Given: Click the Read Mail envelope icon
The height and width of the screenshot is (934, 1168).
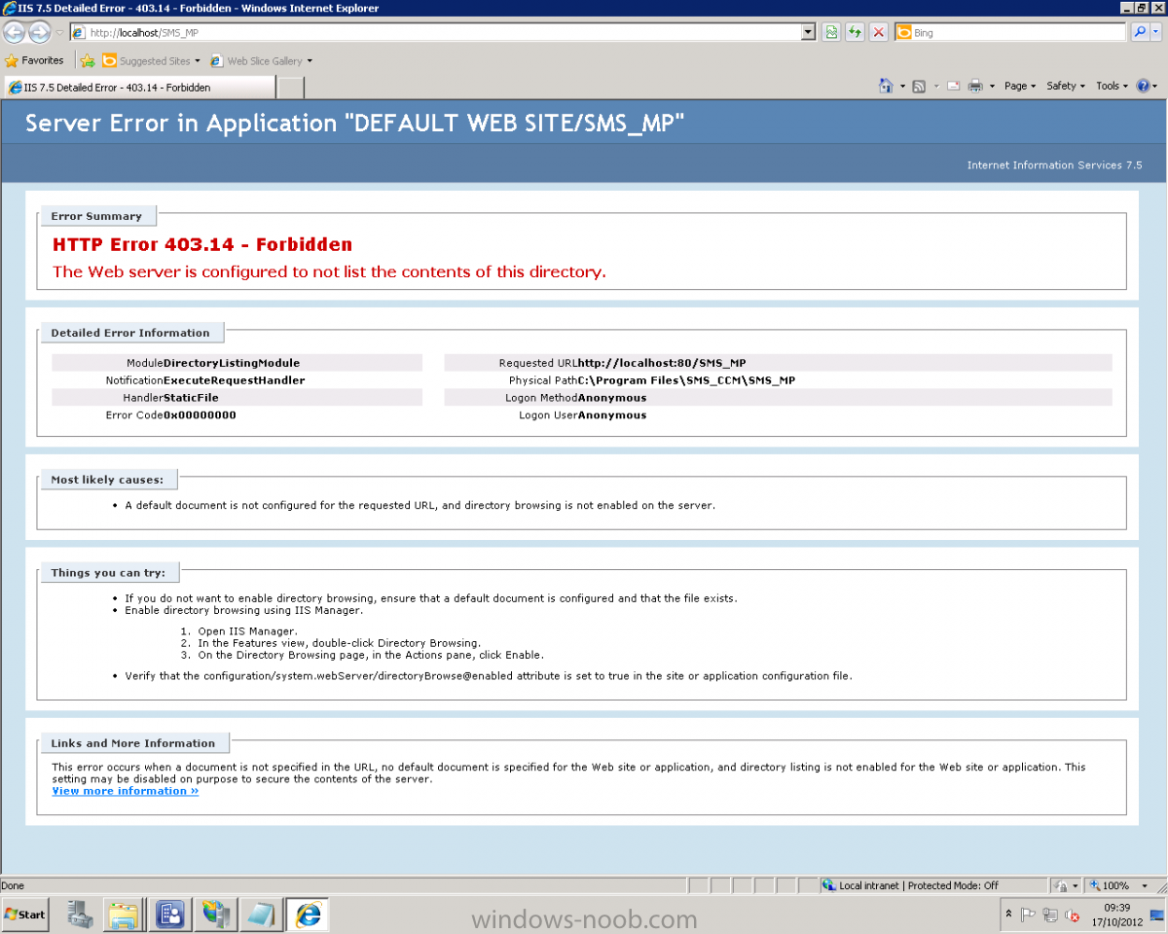Looking at the screenshot, I should point(953,86).
